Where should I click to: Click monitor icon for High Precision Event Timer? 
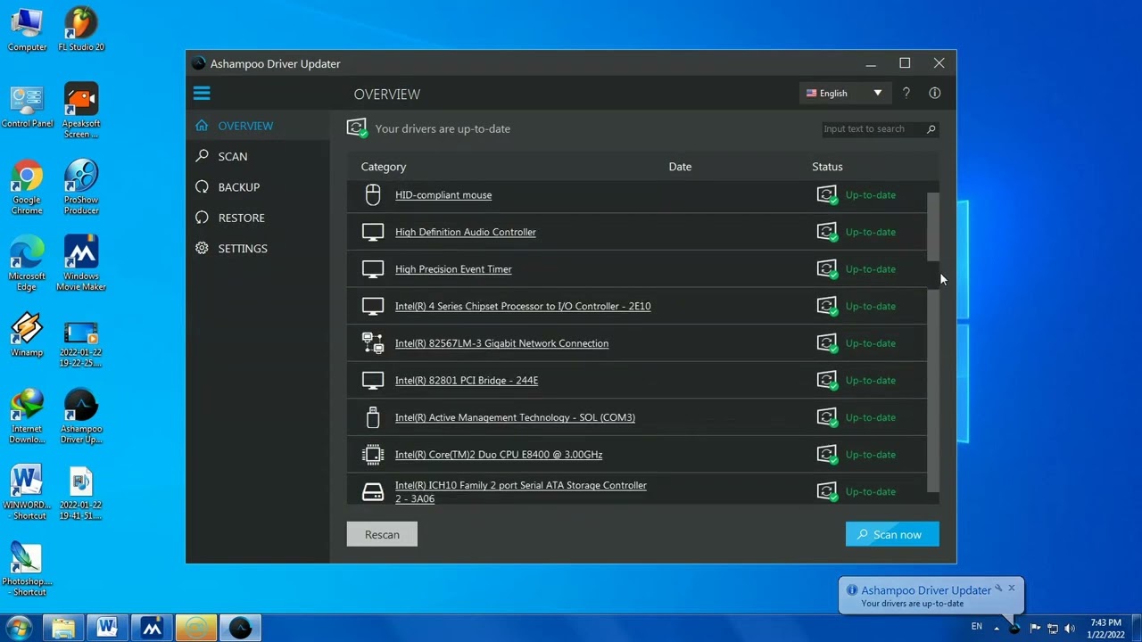point(373,269)
